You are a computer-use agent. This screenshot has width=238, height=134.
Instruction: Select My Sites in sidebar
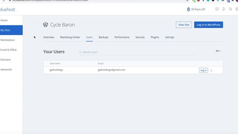coord(11,30)
